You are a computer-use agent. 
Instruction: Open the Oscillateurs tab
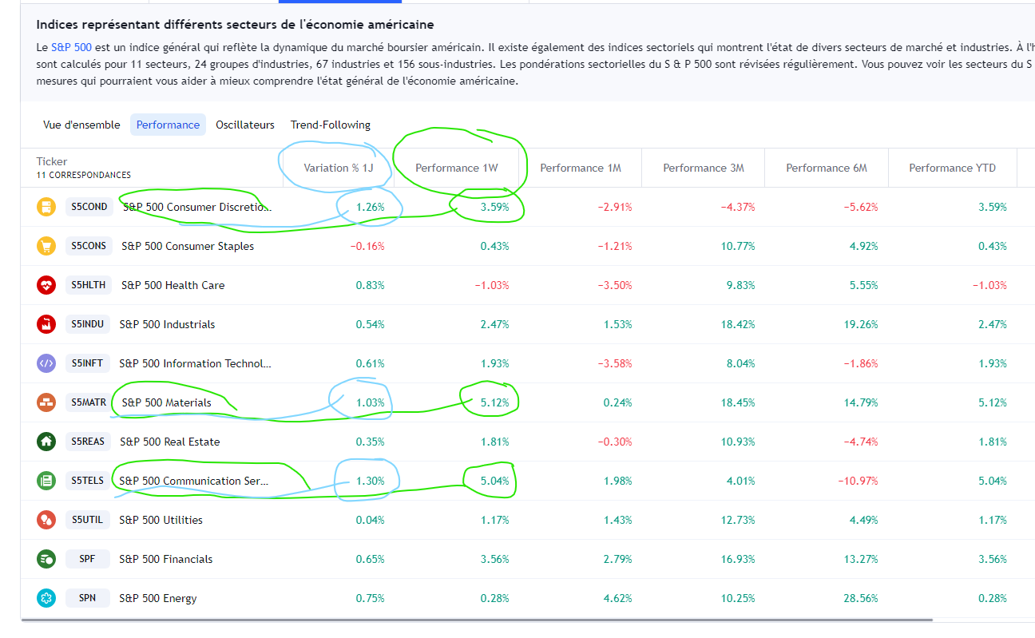245,125
